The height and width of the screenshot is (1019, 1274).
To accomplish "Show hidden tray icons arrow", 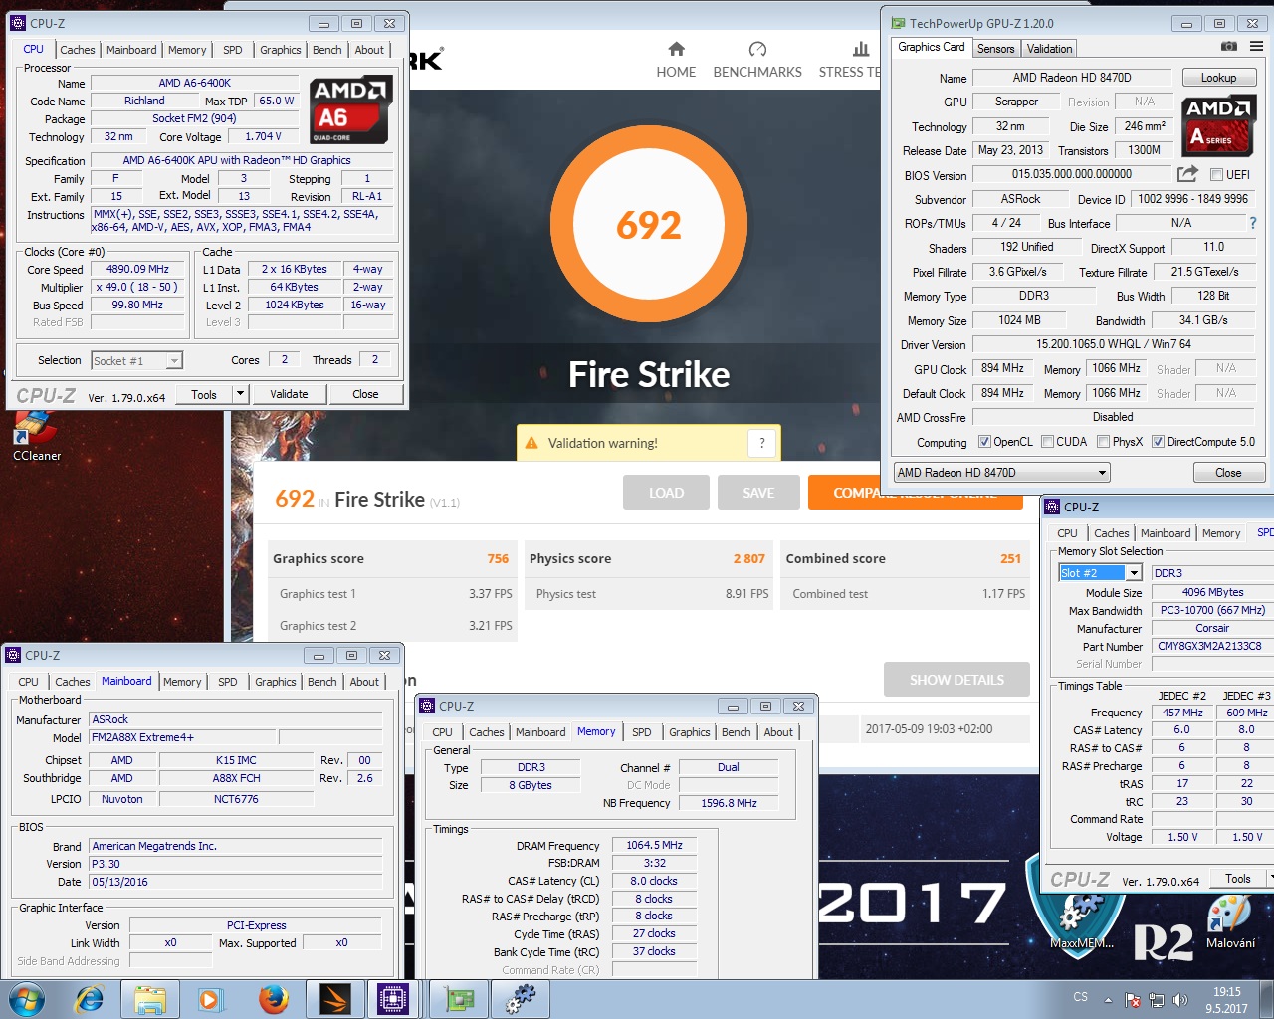I will (x=1108, y=999).
